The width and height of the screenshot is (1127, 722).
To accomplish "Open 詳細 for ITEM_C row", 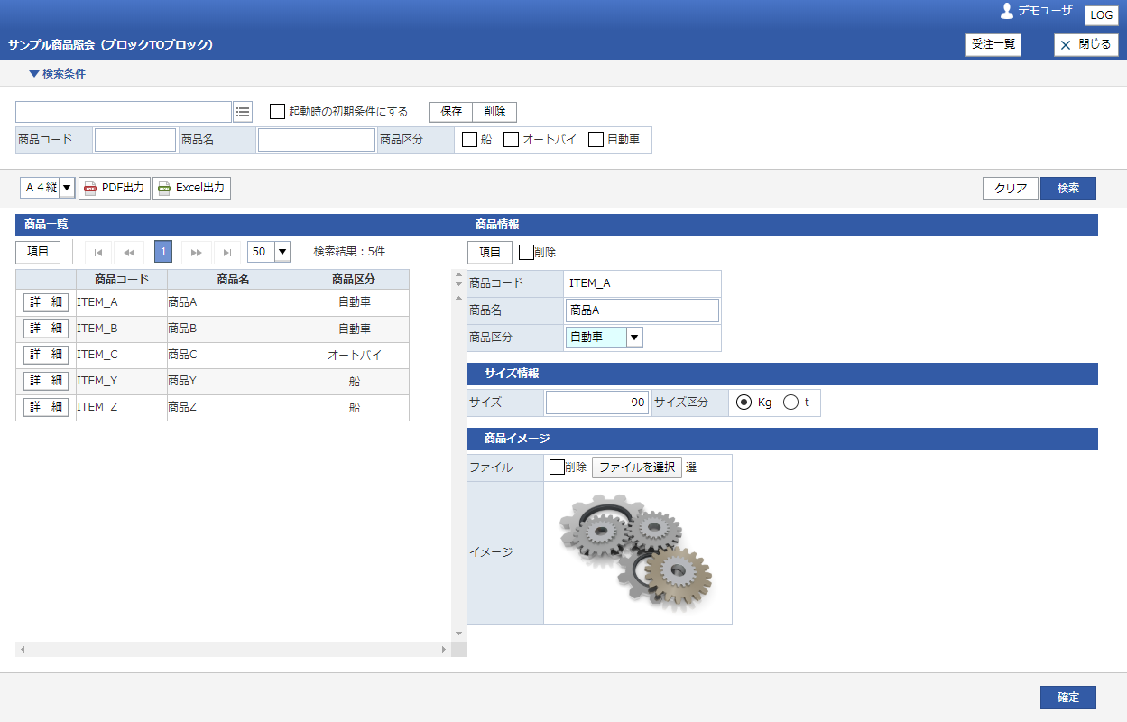I will [x=46, y=355].
